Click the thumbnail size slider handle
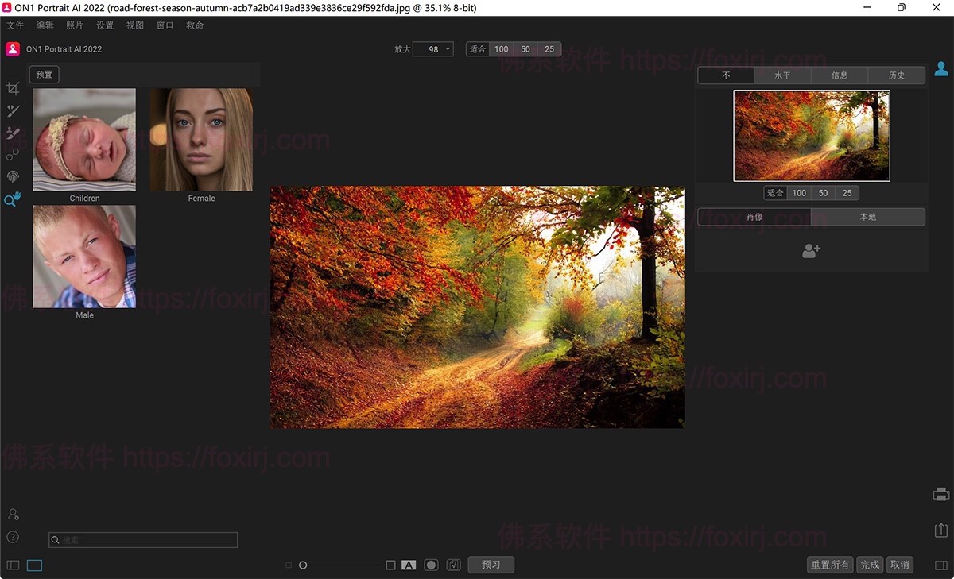This screenshot has height=579, width=954. pos(303,565)
